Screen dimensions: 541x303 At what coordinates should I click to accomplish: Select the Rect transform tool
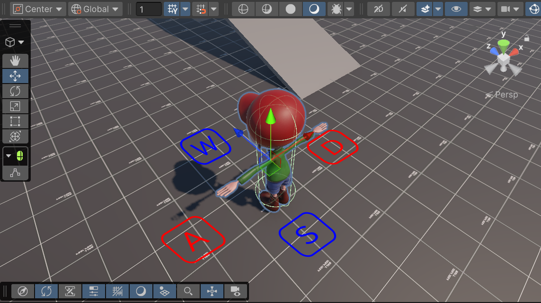point(15,121)
